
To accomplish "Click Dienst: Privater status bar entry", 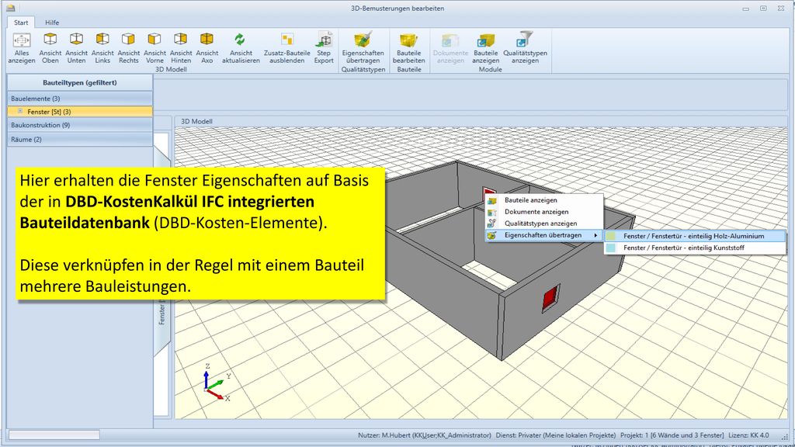I will 556,435.
